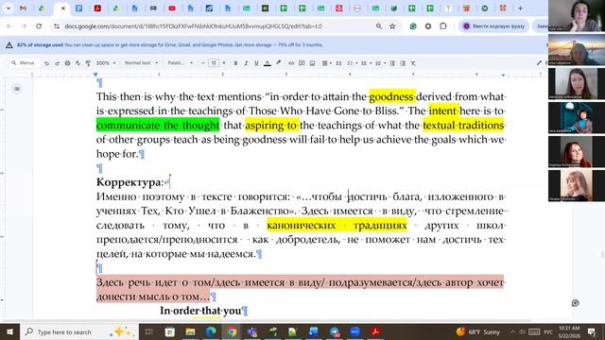Open Microsoft Edge from taskbar
The height and width of the screenshot is (340, 605).
211,331
